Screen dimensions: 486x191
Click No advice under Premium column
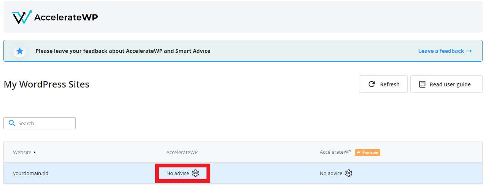tap(331, 173)
